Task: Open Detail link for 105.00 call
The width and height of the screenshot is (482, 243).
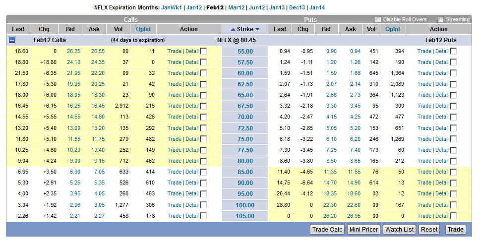Action: (x=192, y=216)
